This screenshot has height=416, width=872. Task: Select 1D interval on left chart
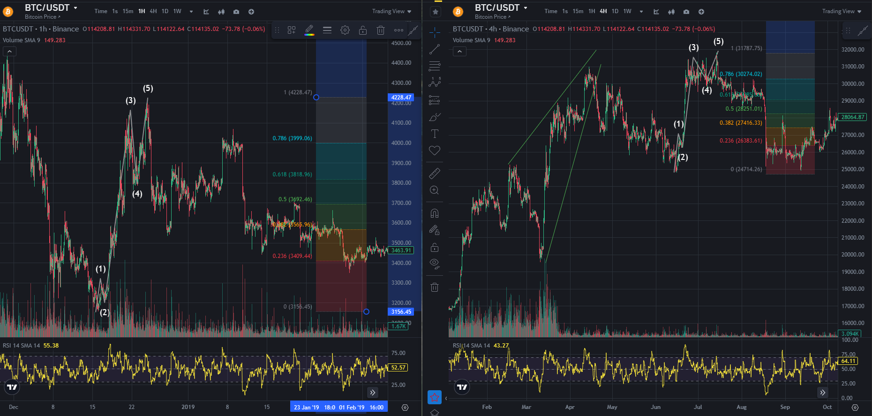pyautogui.click(x=165, y=11)
